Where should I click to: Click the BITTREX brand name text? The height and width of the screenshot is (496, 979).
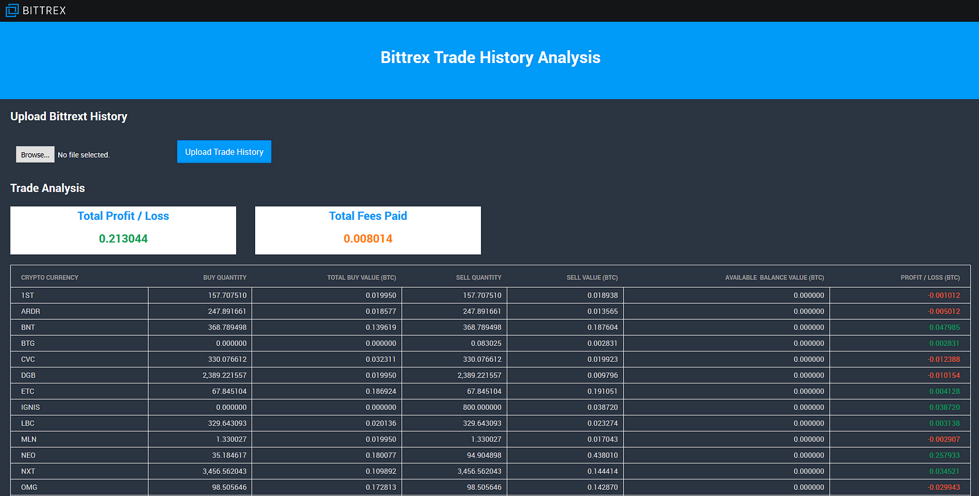pos(44,10)
